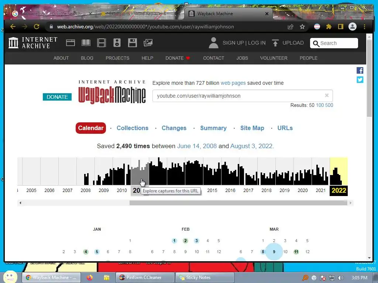Show 100 results
378x283 pixels.
coord(320,105)
